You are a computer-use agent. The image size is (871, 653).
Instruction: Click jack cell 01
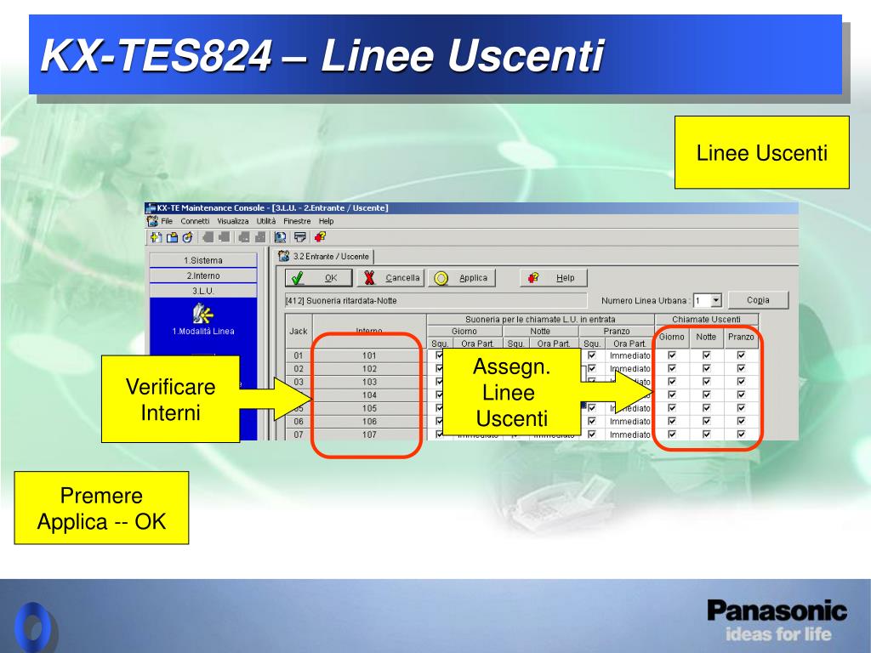(299, 355)
